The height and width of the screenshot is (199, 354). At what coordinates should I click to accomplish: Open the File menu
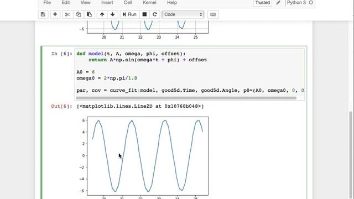(47, 3)
